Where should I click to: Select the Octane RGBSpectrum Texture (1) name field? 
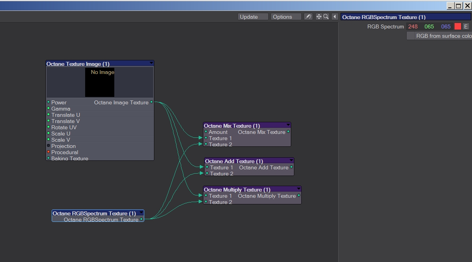406,17
